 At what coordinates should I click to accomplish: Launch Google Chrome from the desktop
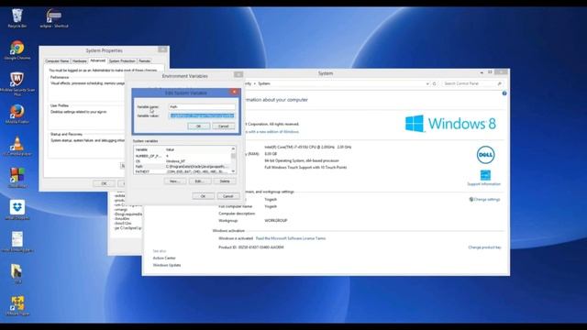[17, 50]
